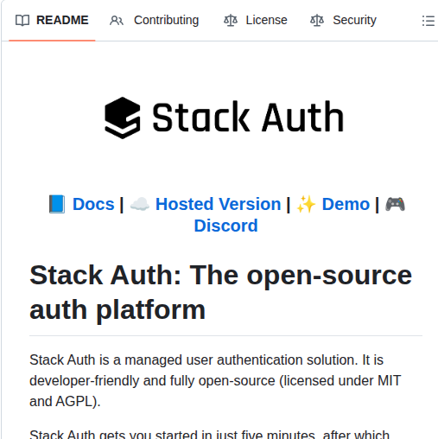Switch to the License tab
438x439 pixels.
(x=255, y=20)
